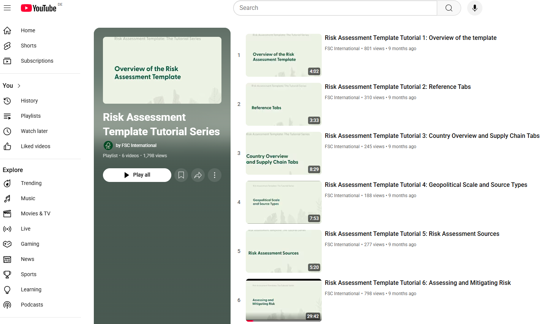Click the News icon
Screen dimensions: 547x324
click(x=7, y=259)
